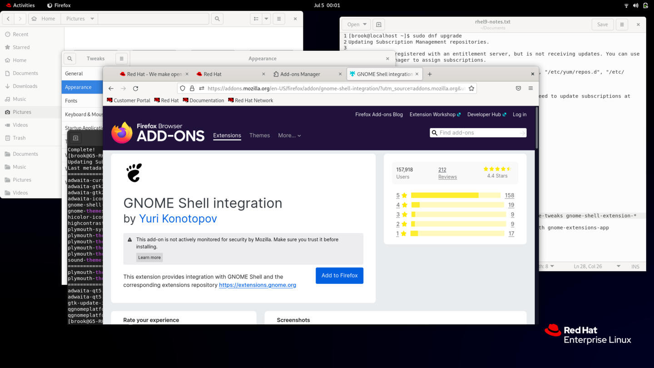Switch to the Add-ons Manager tab
The width and height of the screenshot is (654, 368).
307,74
